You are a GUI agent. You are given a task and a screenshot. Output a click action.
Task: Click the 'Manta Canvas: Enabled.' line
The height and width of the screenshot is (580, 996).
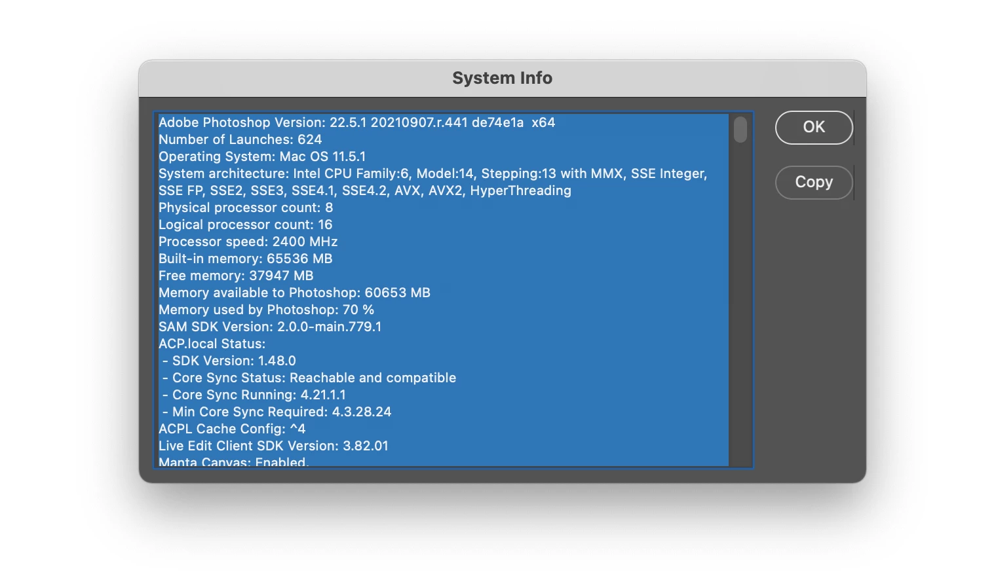pyautogui.click(x=233, y=462)
